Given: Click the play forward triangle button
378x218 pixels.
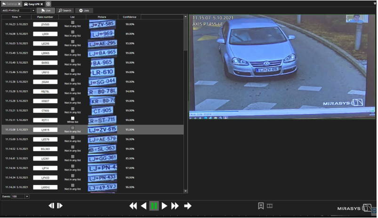Looking at the screenshot, I should [x=164, y=206].
